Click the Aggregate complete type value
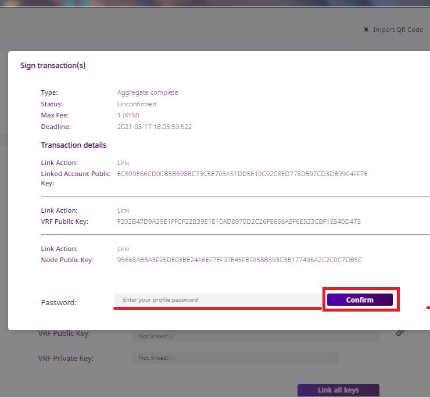This screenshot has height=397, width=430. (x=148, y=92)
